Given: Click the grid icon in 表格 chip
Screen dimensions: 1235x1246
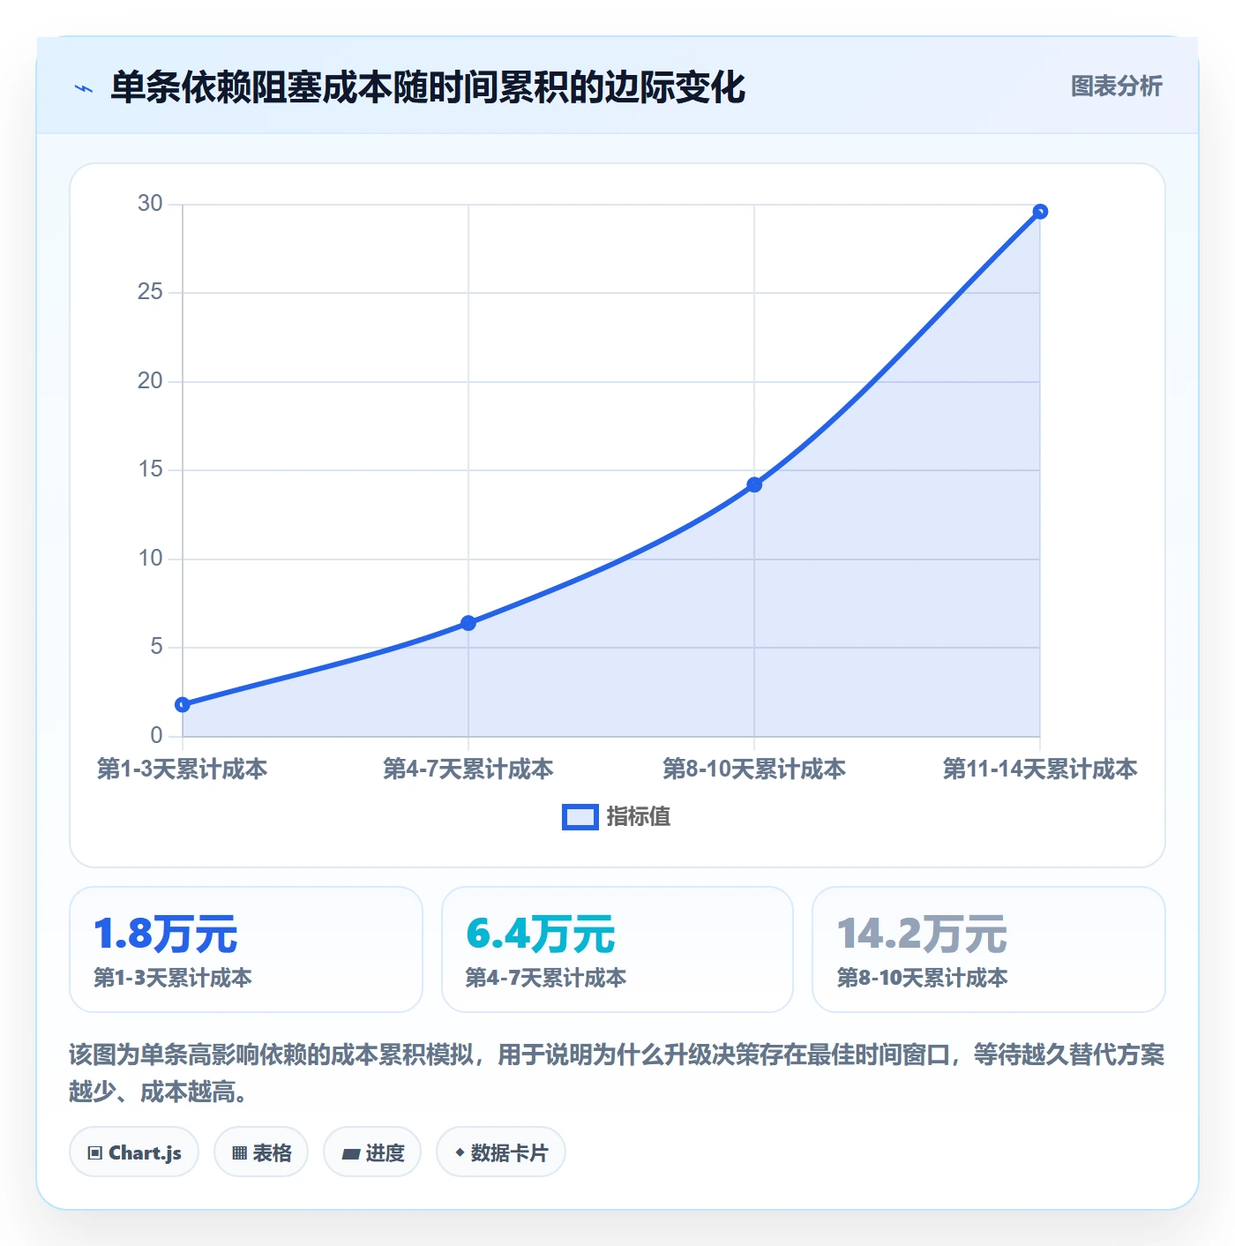Looking at the screenshot, I should 239,1153.
